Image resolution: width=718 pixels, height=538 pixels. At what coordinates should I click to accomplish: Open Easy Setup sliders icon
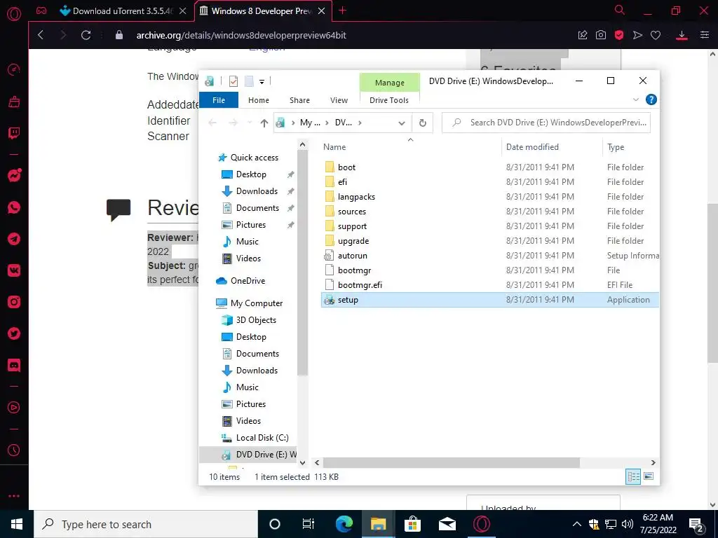(705, 35)
